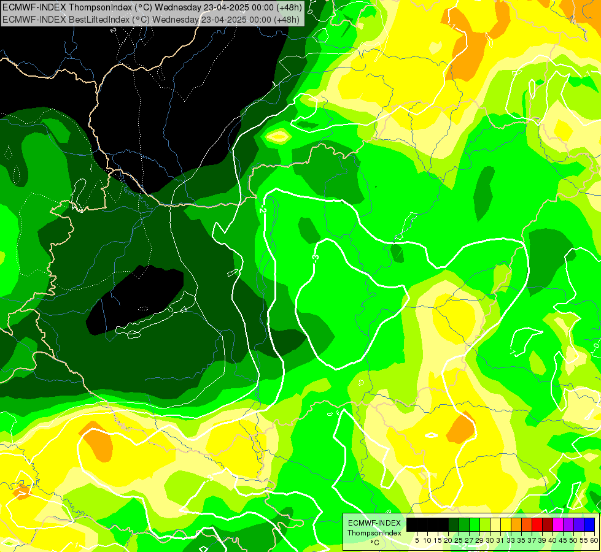Screen dimensions: 601x552
Task: Select the dark green 20–25 legend swatch
Action: [454, 525]
